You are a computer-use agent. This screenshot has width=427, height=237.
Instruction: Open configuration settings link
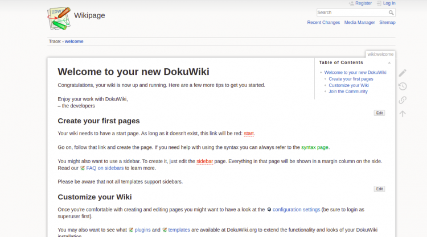pyautogui.click(x=296, y=210)
